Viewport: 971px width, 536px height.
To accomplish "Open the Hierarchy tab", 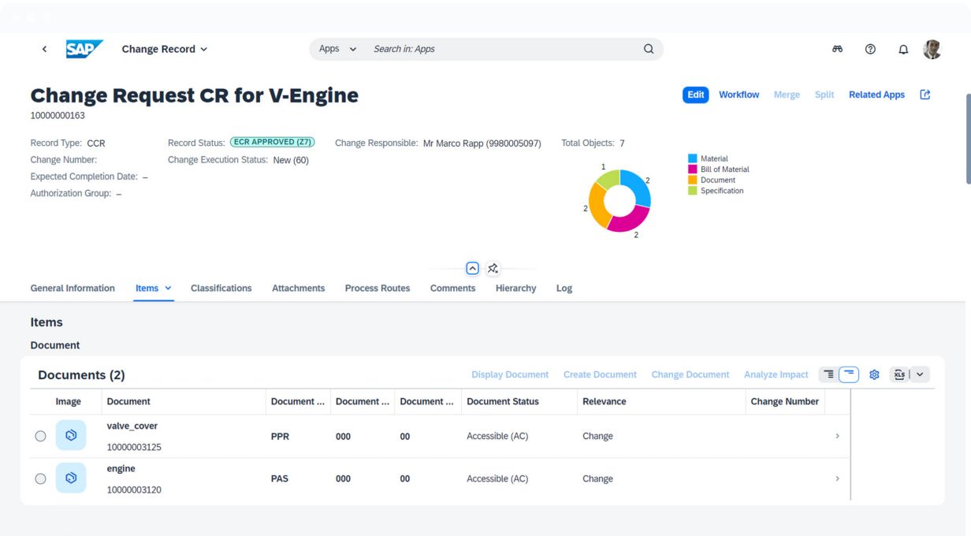I will tap(515, 288).
